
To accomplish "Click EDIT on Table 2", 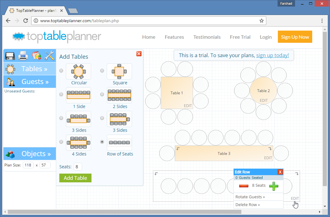I will pos(264,101).
